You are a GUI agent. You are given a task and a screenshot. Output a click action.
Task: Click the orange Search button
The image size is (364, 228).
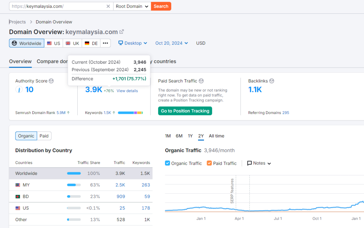(x=161, y=6)
